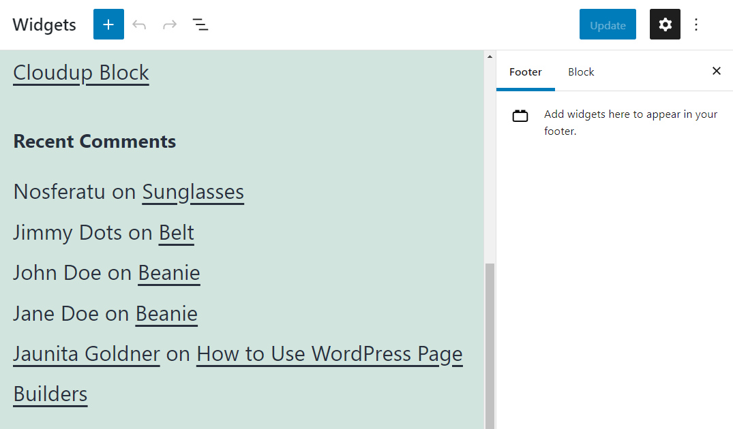Image resolution: width=733 pixels, height=429 pixels.
Task: Click Beanie link after John Doe
Action: pos(169,273)
